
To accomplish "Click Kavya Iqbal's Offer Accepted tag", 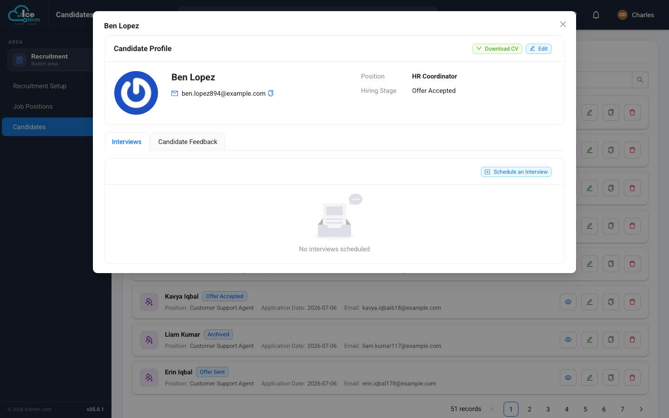I will click(225, 296).
